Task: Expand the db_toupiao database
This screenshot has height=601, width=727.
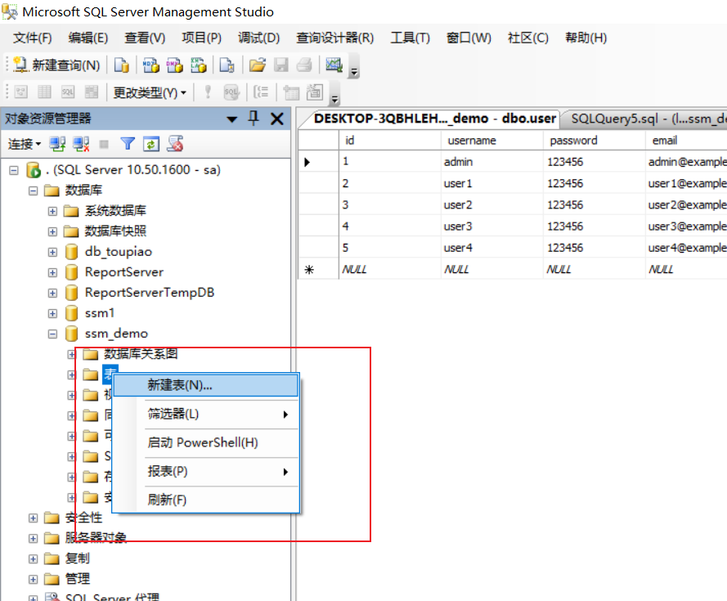Action: point(52,252)
